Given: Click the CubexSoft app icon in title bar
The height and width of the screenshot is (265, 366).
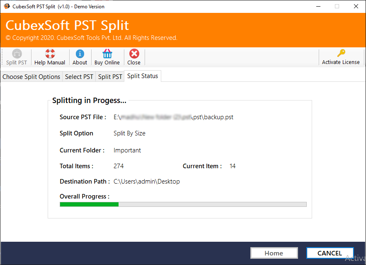Looking at the screenshot, I should (7, 6).
